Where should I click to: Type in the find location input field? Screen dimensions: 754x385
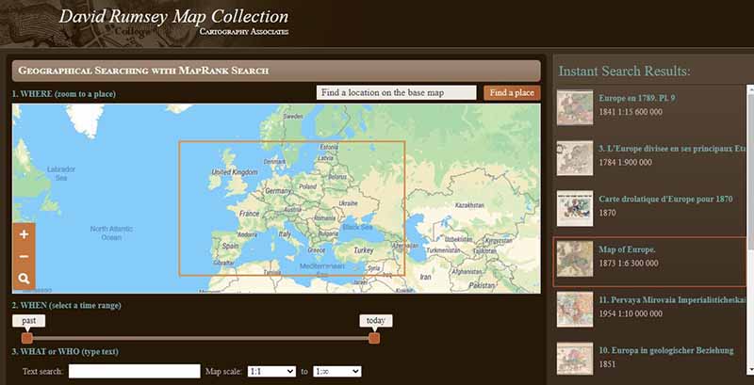(x=396, y=92)
